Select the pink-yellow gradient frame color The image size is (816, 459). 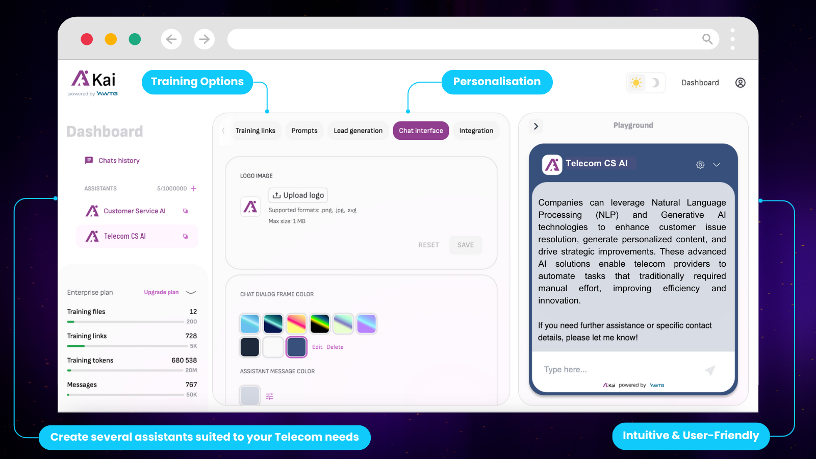coord(296,324)
